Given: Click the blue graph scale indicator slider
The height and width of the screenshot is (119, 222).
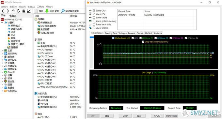Looking at the screenshot, I should [92, 37].
